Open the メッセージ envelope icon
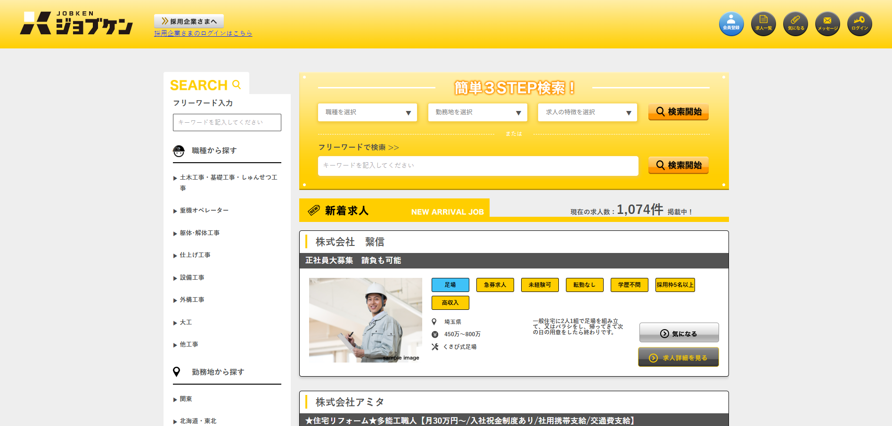 (827, 24)
